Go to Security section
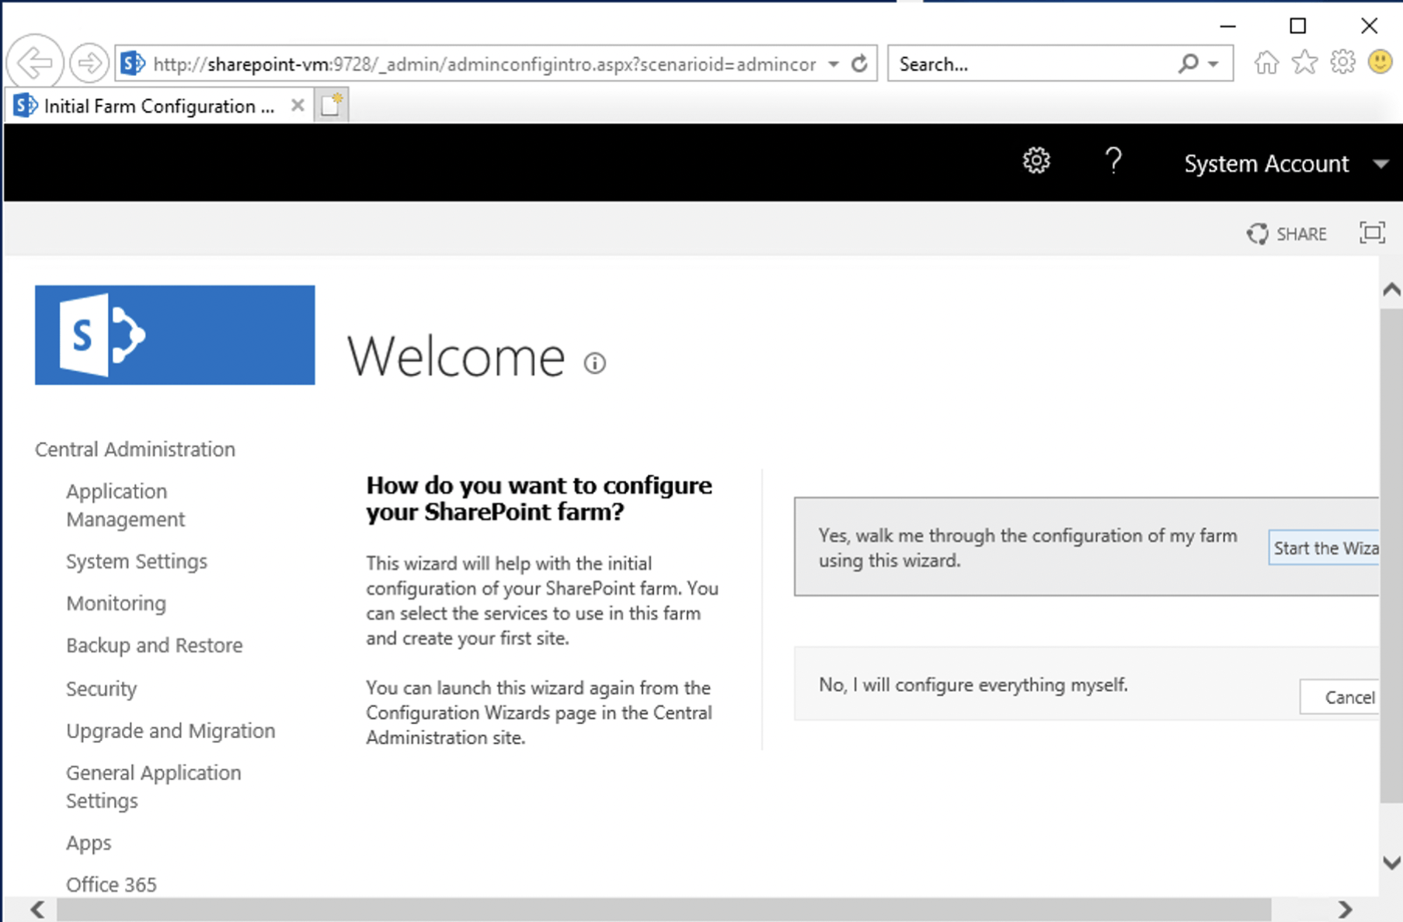 coord(102,688)
